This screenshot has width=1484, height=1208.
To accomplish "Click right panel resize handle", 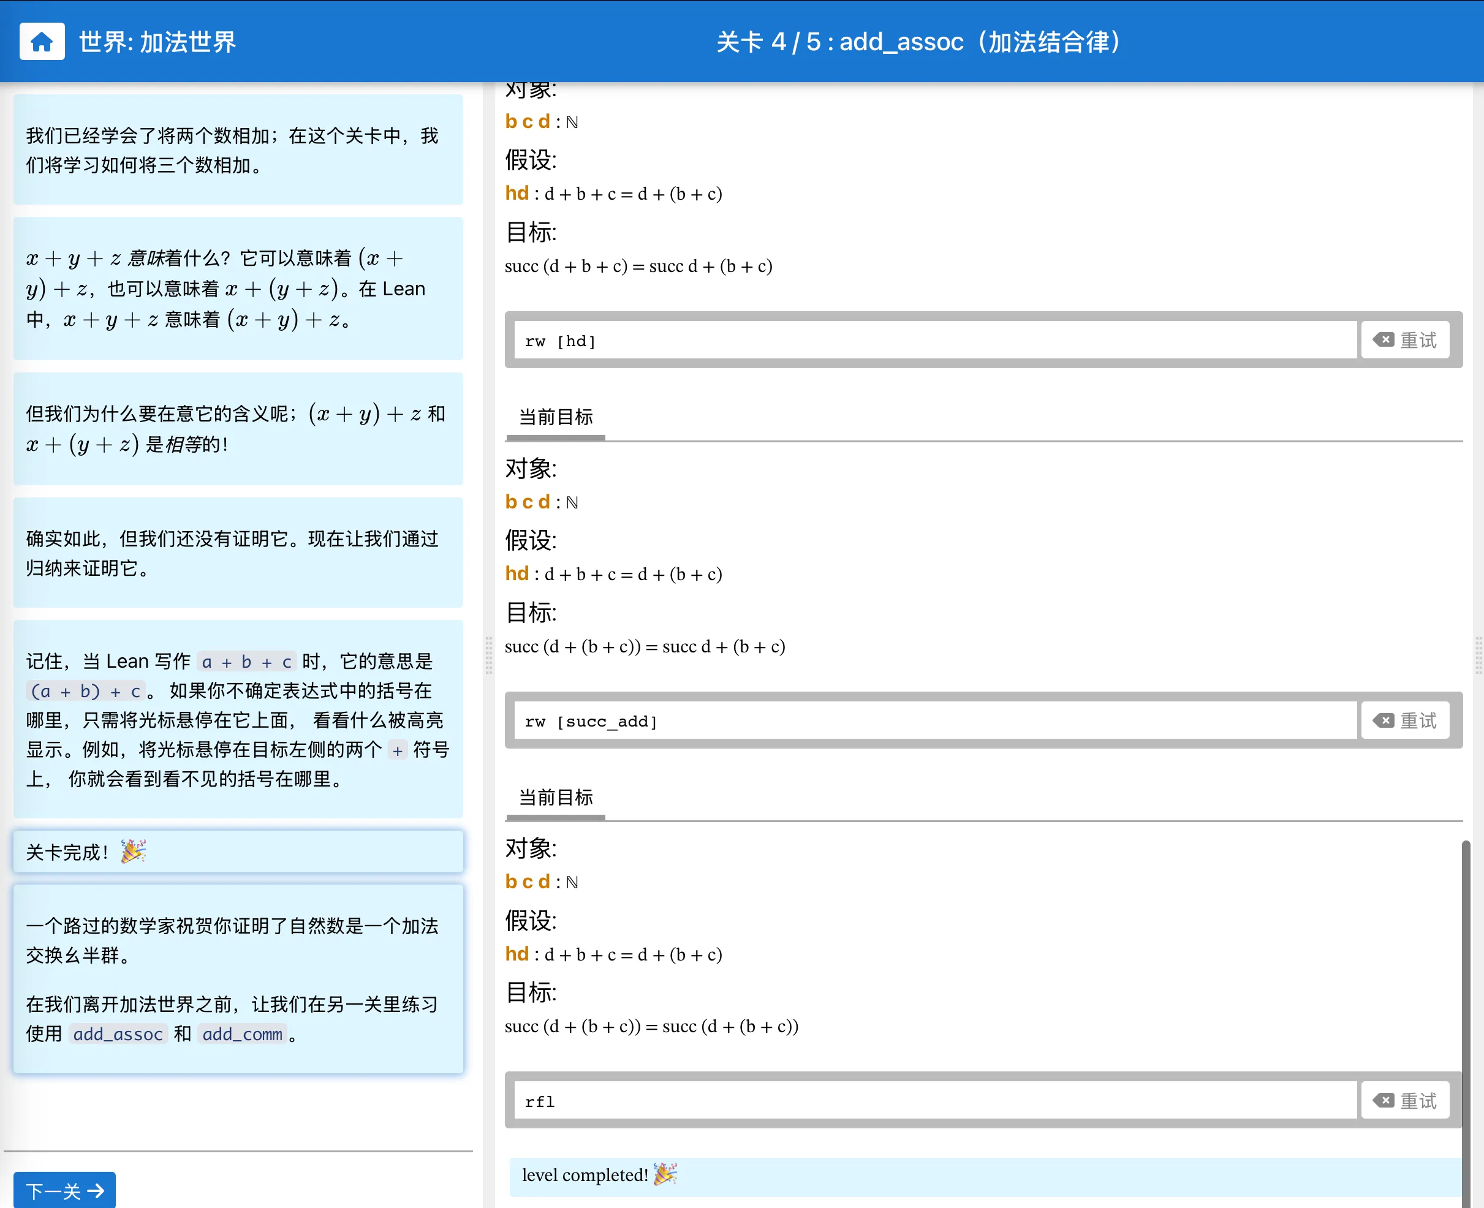I will point(1478,654).
